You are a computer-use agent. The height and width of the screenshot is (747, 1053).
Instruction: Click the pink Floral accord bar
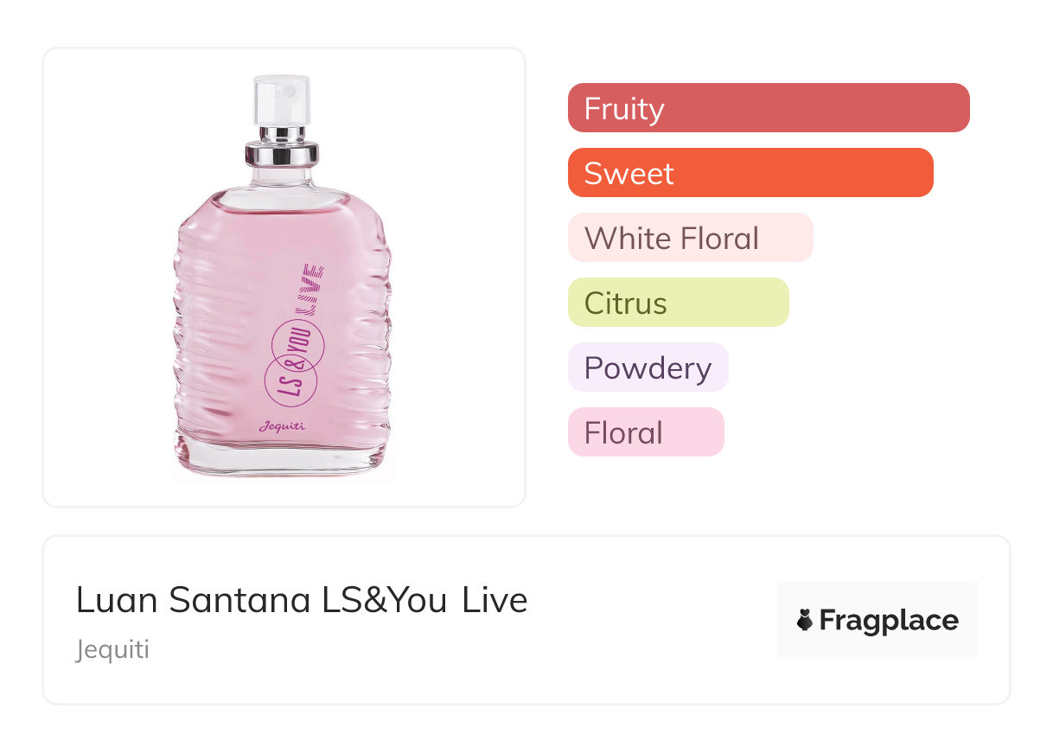pyautogui.click(x=645, y=432)
